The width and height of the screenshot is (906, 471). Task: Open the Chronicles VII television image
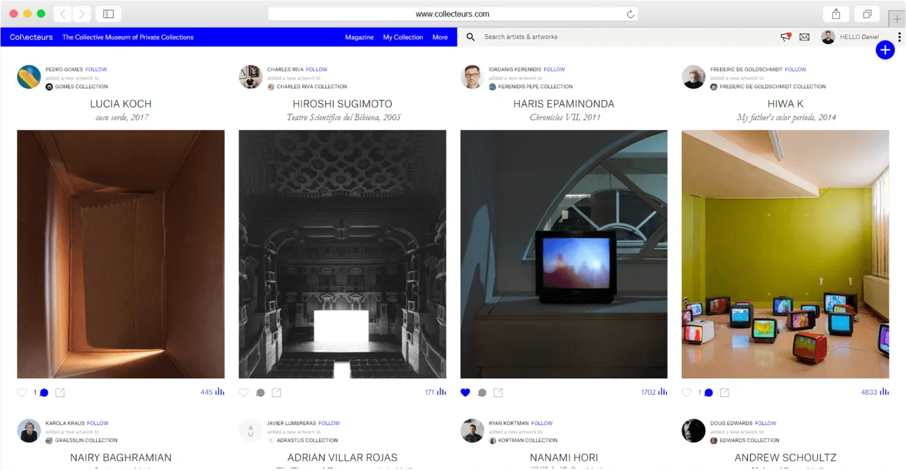pyautogui.click(x=564, y=254)
